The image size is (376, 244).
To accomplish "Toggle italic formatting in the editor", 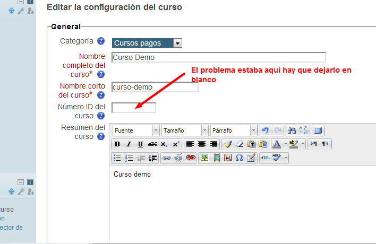I will tap(129, 144).
